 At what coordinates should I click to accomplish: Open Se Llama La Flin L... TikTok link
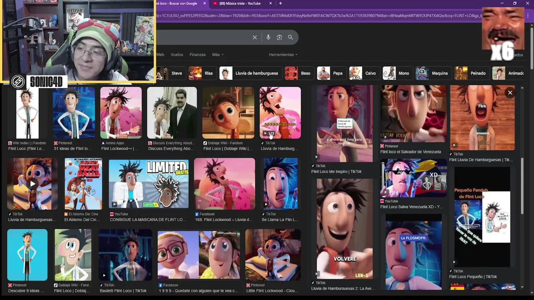pyautogui.click(x=280, y=220)
